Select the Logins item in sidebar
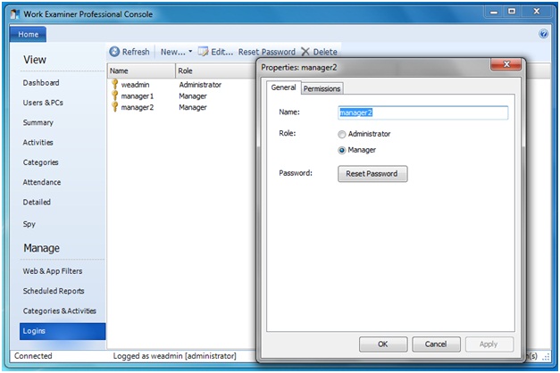 pos(63,331)
